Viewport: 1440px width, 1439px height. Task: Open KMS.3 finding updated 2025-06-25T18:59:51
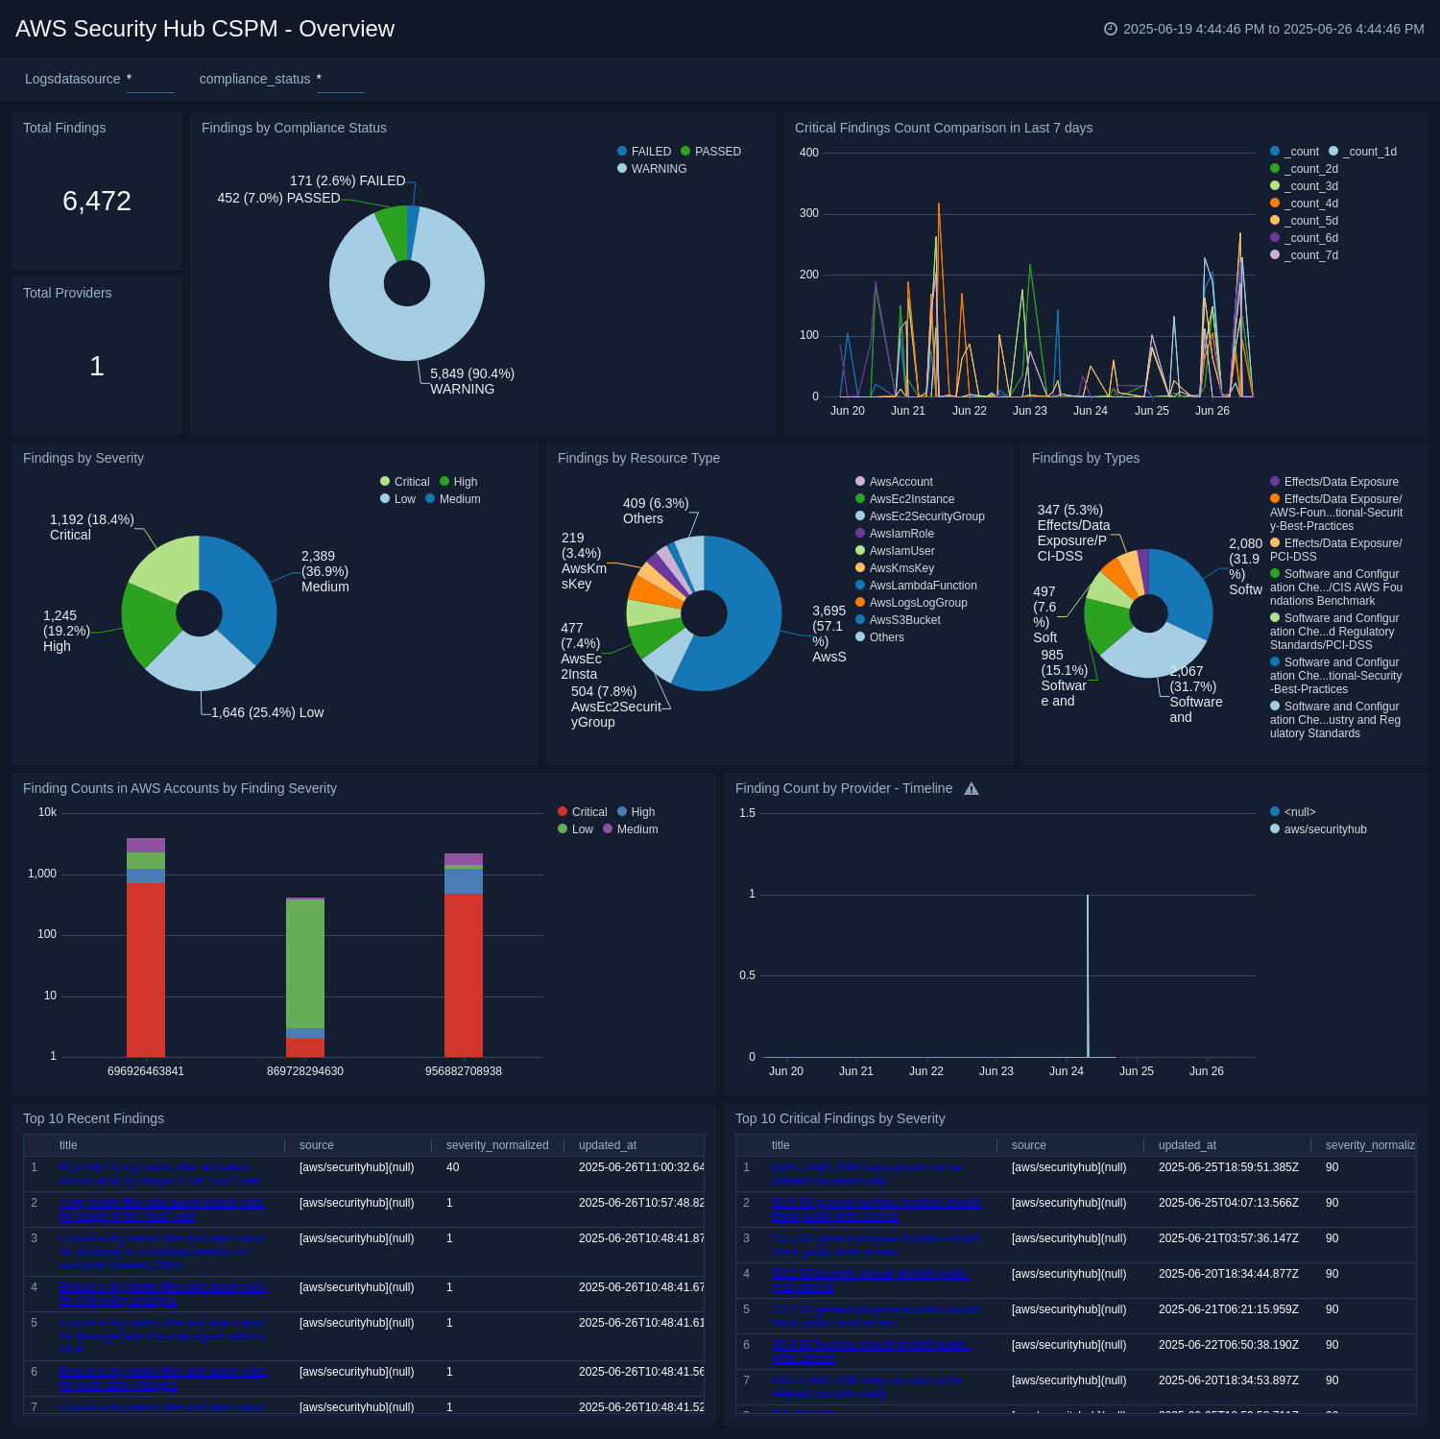point(868,1174)
